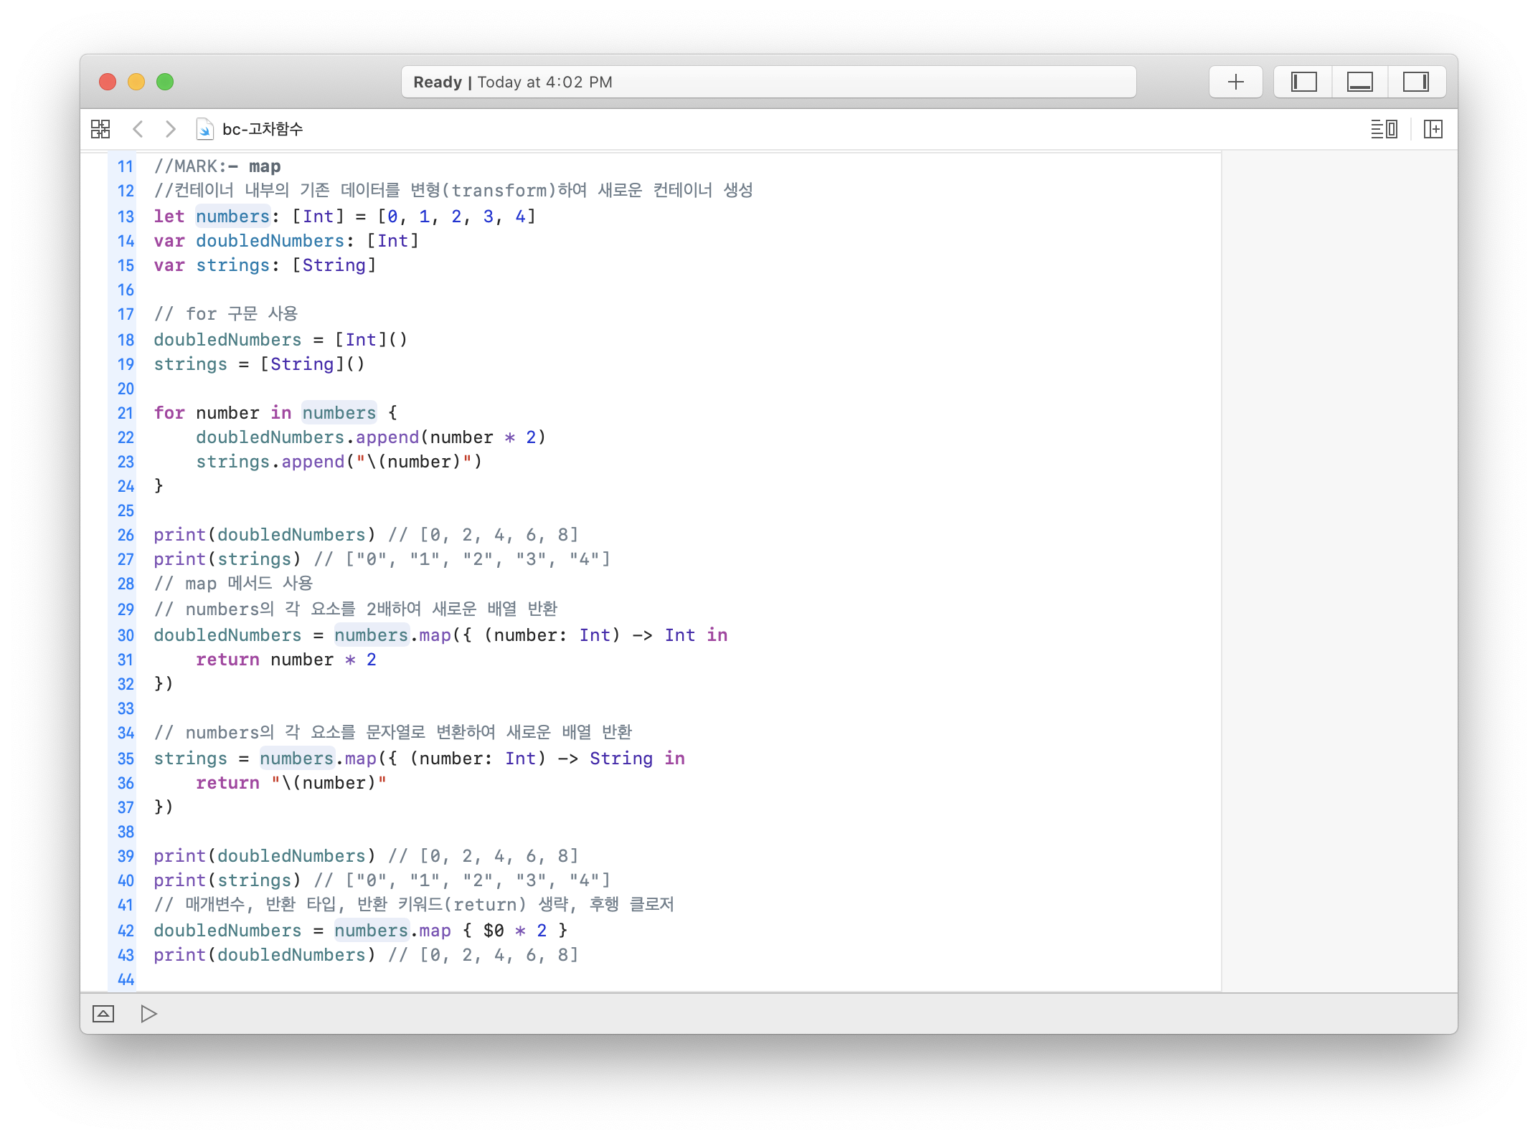Viewport: 1538px width, 1140px height.
Task: Click line number 21 in the gutter
Action: [x=126, y=413]
